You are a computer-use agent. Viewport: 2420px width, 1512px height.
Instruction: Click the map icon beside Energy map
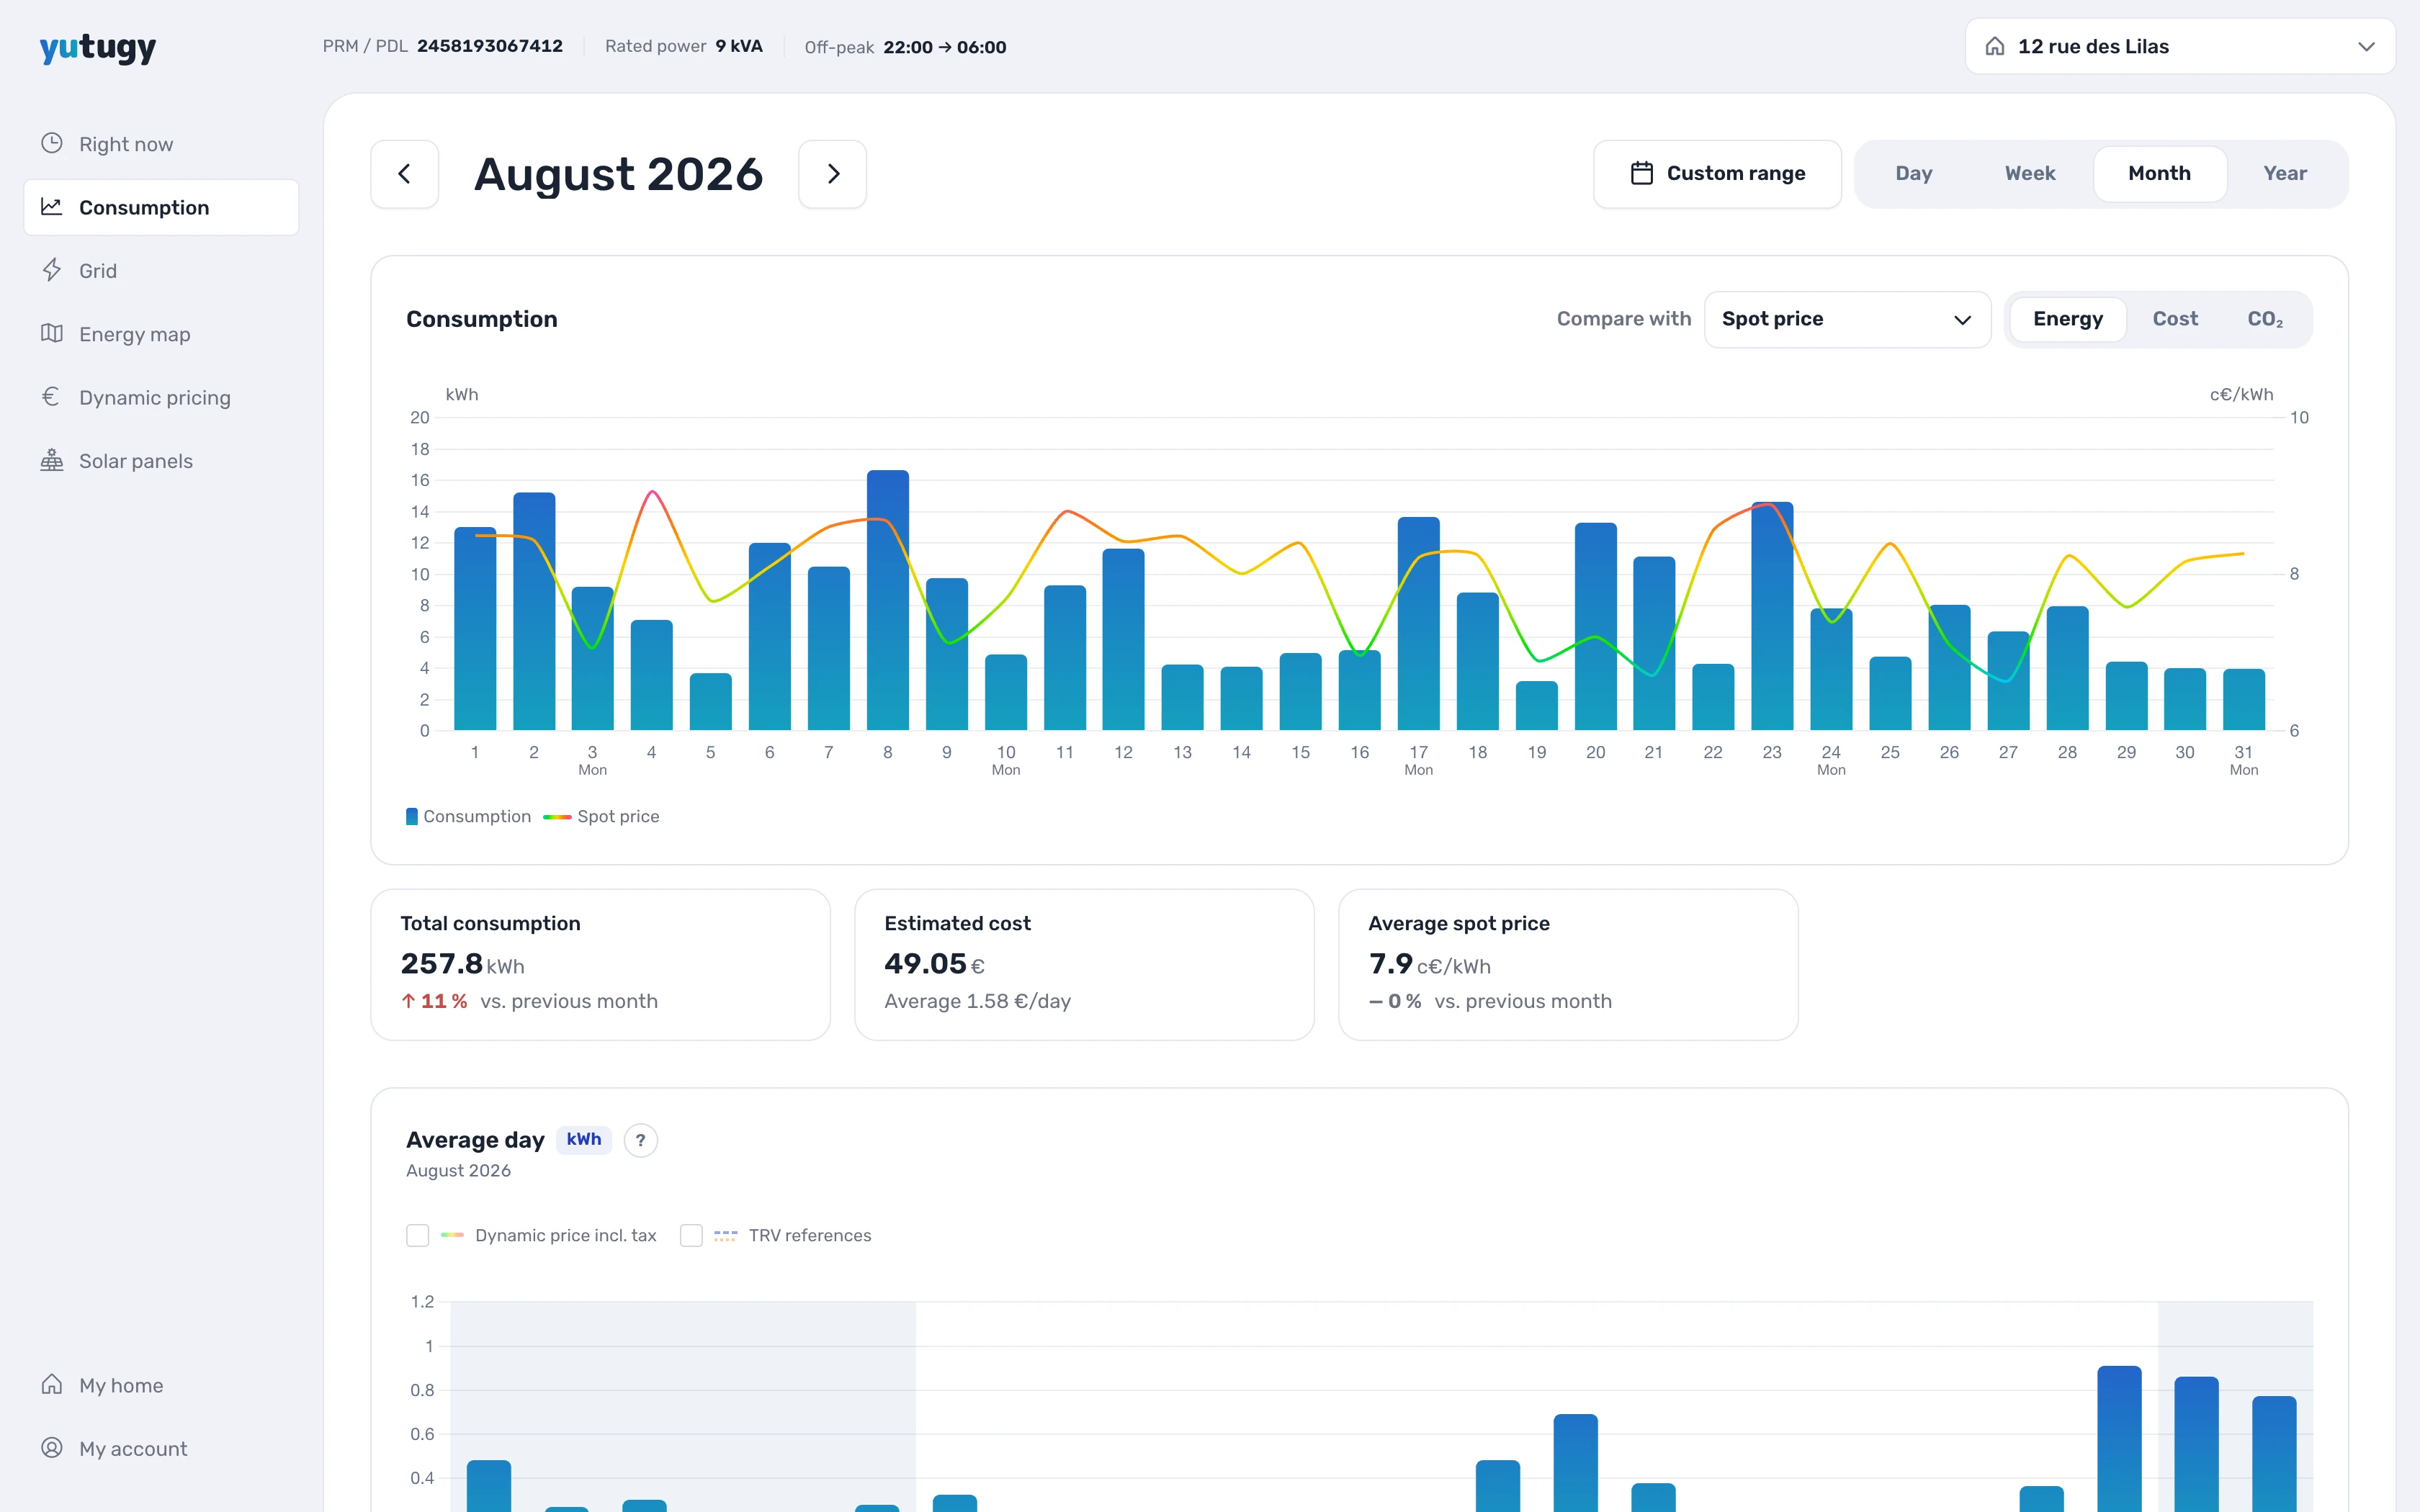[x=52, y=333]
